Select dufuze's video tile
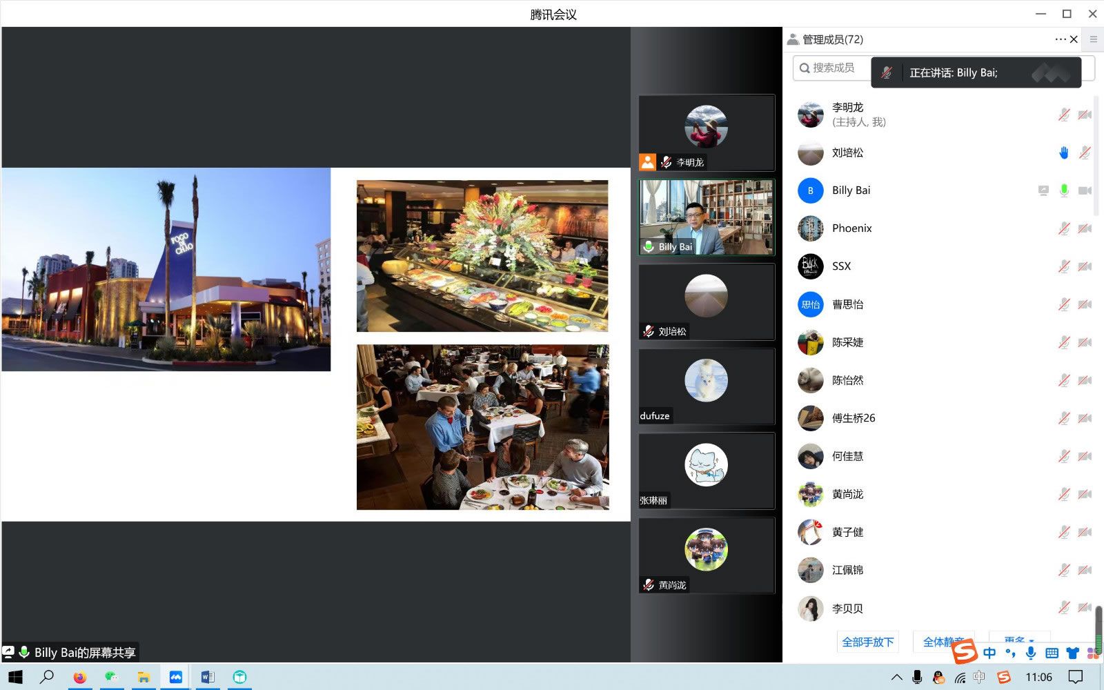This screenshot has height=690, width=1104. click(707, 386)
